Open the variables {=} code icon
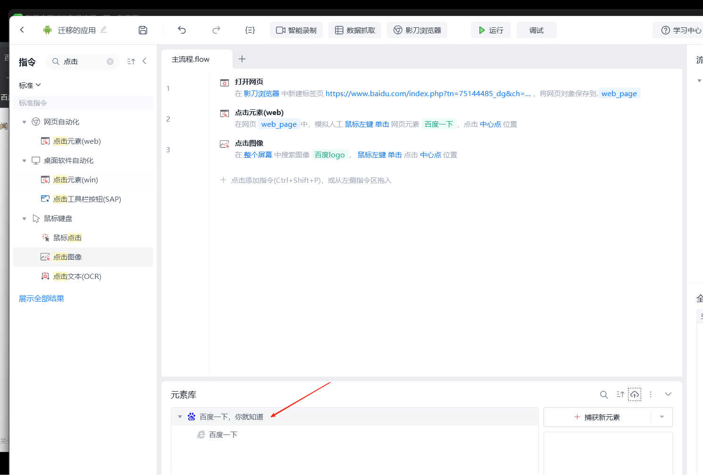Viewport: 703px width, 475px height. 250,30
